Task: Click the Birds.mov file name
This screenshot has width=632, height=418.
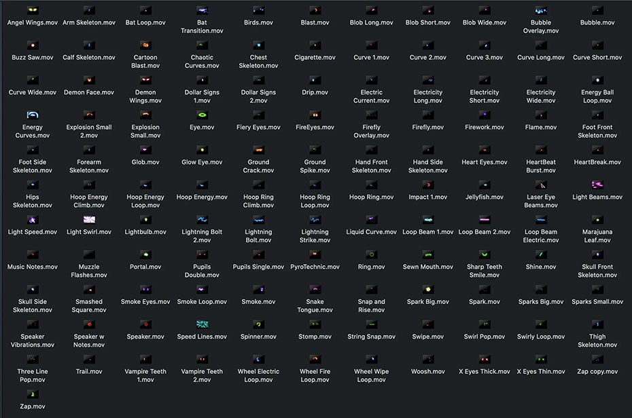Action: pyautogui.click(x=258, y=22)
